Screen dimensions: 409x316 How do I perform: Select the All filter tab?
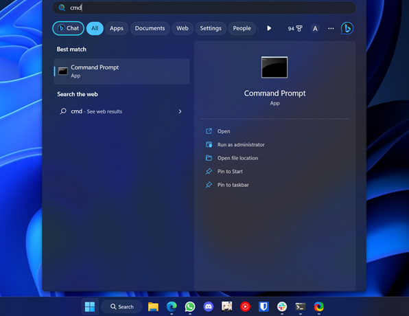[95, 28]
